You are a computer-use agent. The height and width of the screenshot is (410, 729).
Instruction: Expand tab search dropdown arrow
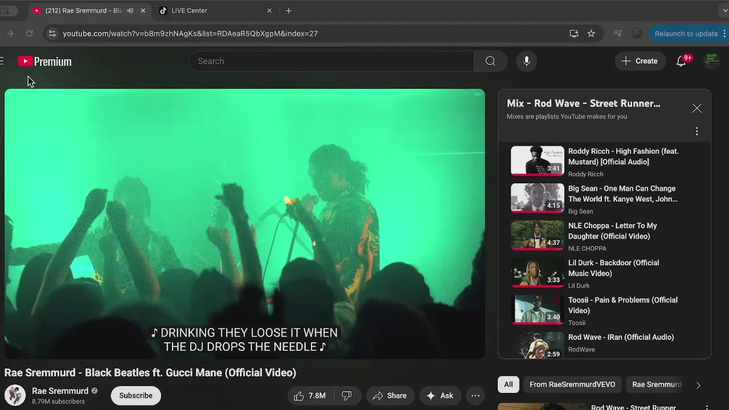point(724,10)
